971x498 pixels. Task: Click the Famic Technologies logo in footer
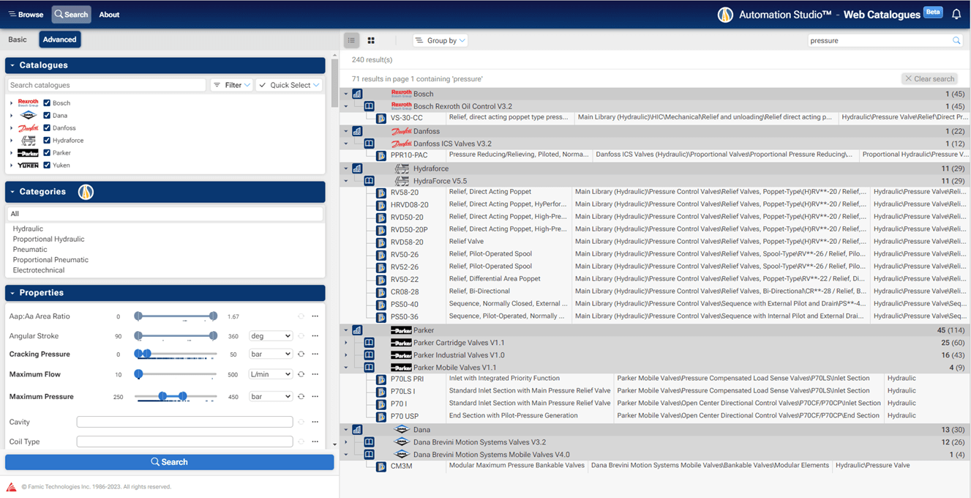coord(11,487)
